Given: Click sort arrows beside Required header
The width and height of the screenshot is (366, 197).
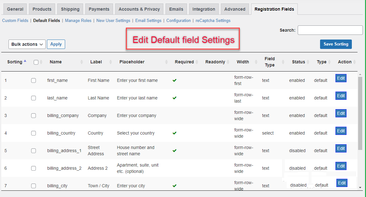Looking at the screenshot, I should 197,62.
